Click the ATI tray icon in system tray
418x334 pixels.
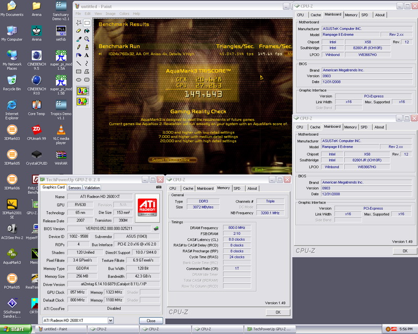(x=394, y=329)
